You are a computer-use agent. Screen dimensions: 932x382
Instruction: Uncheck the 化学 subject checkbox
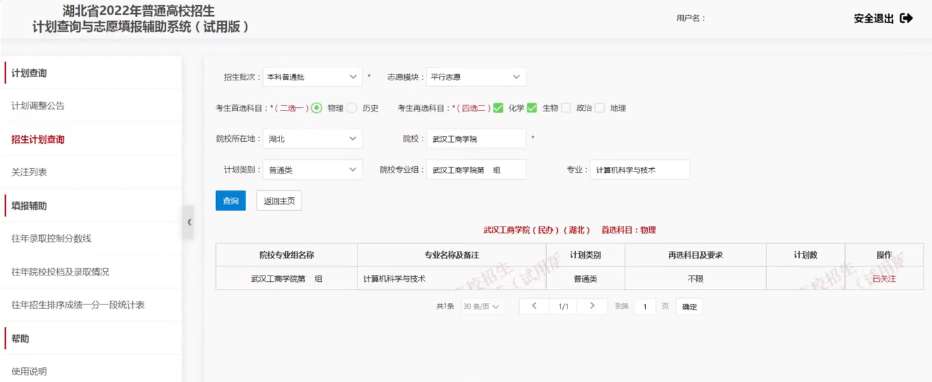point(498,109)
